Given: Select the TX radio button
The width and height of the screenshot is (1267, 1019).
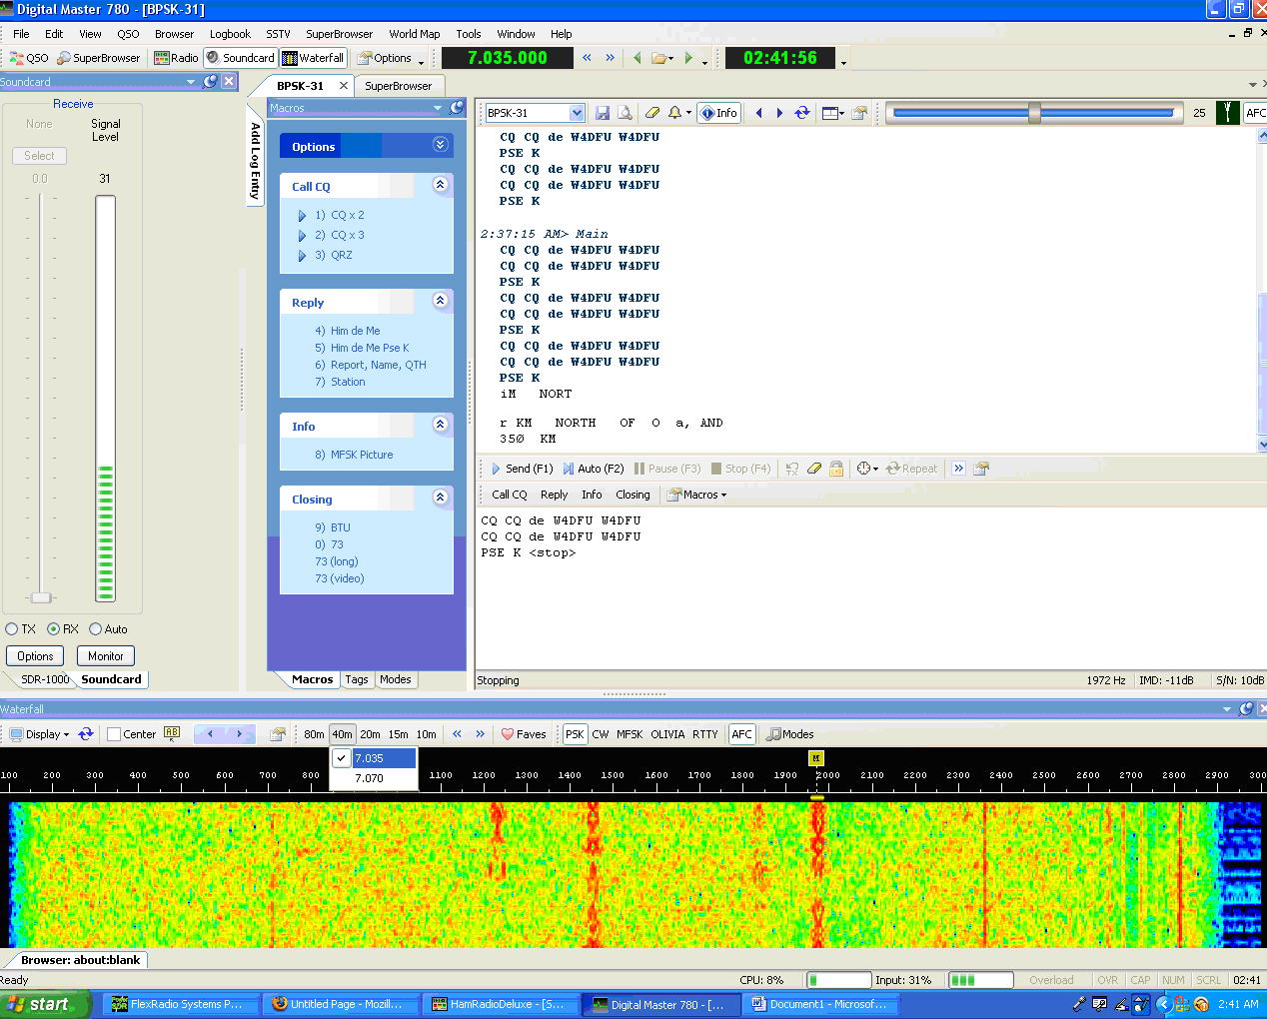Looking at the screenshot, I should point(12,629).
